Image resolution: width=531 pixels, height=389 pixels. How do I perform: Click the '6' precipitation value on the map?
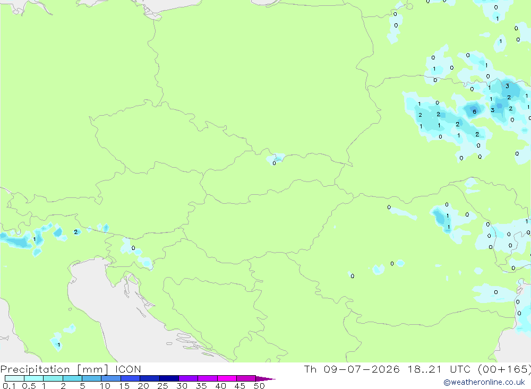(x=474, y=112)
